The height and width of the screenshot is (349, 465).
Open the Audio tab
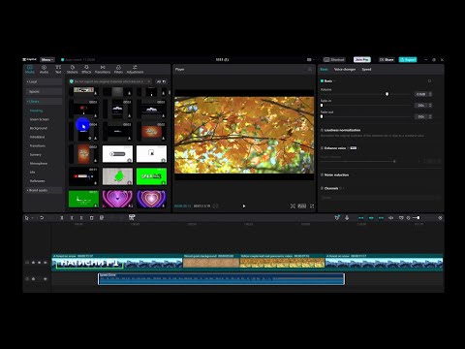(44, 69)
